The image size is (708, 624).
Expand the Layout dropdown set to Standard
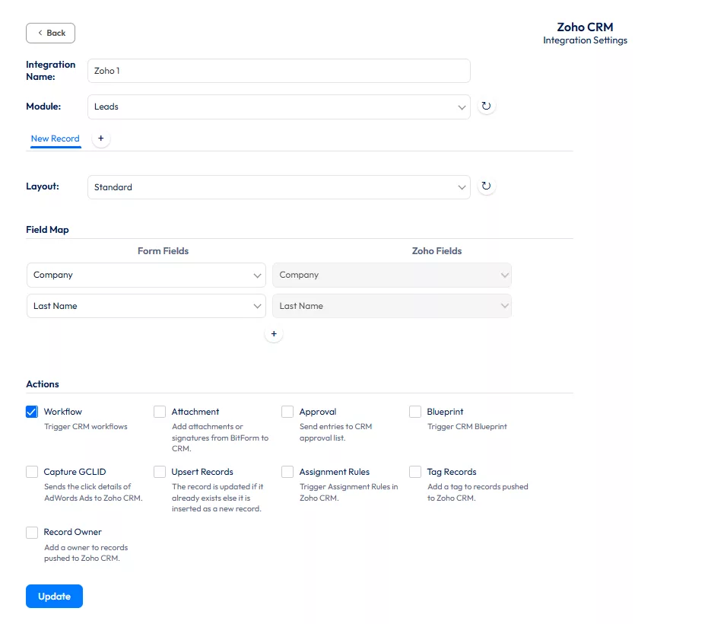coord(278,187)
